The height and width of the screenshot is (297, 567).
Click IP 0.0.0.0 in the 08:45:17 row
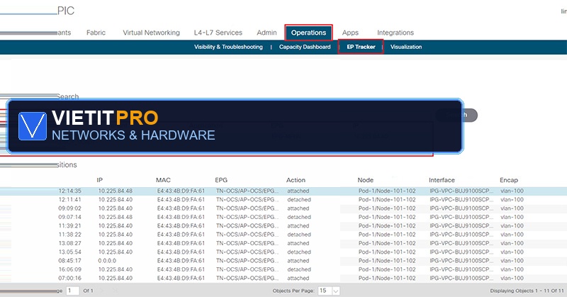pyautogui.click(x=107, y=260)
